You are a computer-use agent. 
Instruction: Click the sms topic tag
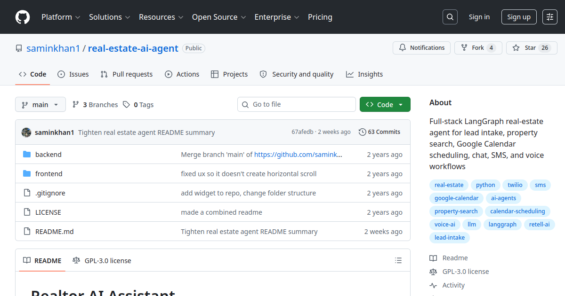tap(541, 185)
